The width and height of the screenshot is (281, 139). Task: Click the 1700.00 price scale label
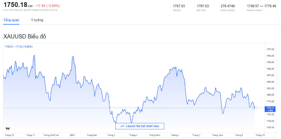[x=270, y=121]
